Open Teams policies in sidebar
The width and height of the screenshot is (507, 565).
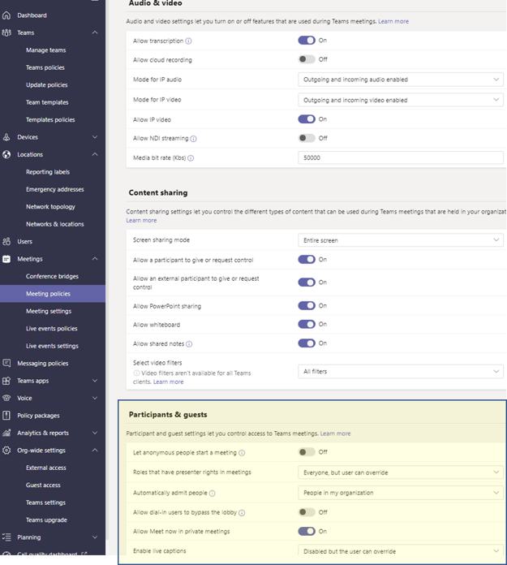tap(45, 67)
